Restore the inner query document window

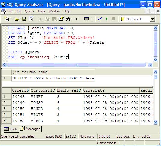click(x=153, y=11)
